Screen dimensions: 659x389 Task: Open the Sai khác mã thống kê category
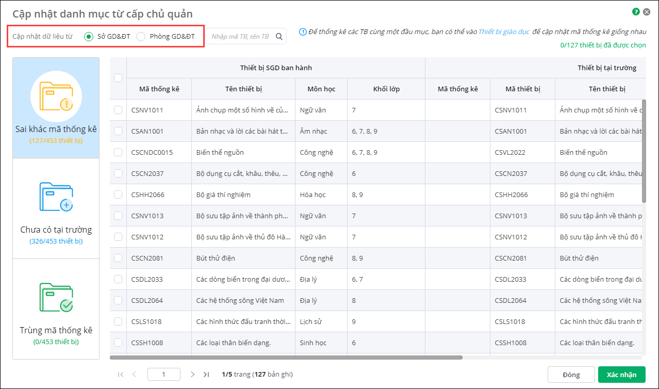56,108
